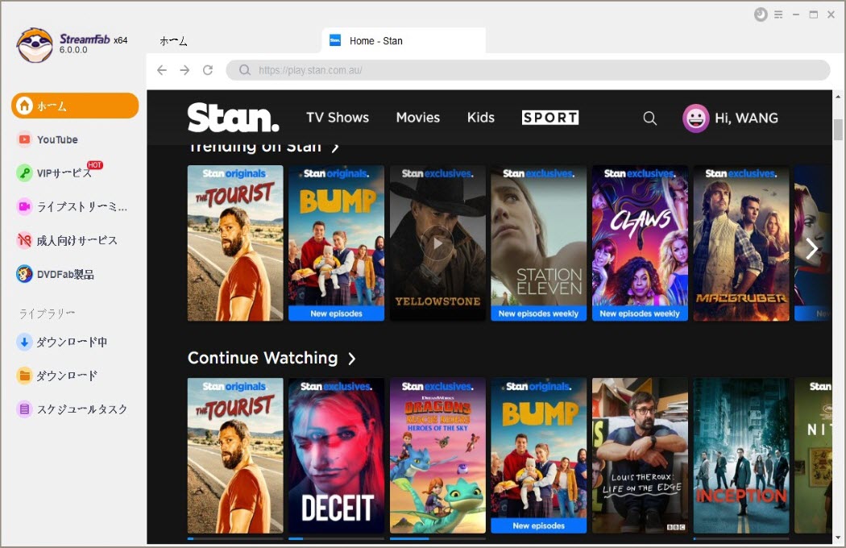Play the Yellowstone preview button
Viewport: 846px width, 548px height.
tap(438, 243)
